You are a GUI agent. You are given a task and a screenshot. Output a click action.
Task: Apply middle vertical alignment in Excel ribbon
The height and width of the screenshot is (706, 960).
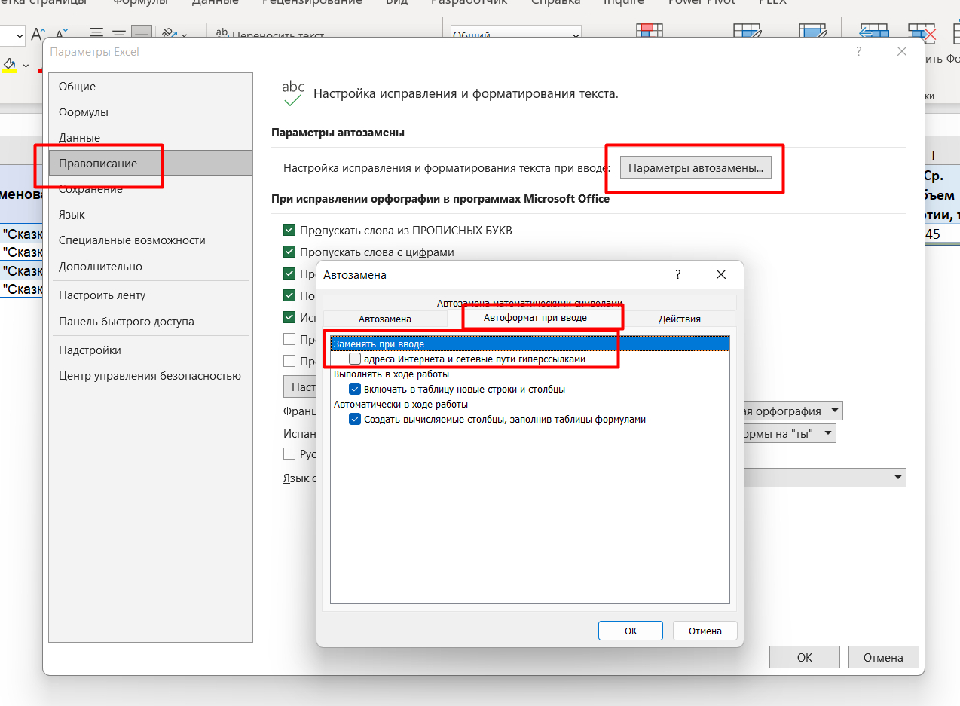point(119,34)
